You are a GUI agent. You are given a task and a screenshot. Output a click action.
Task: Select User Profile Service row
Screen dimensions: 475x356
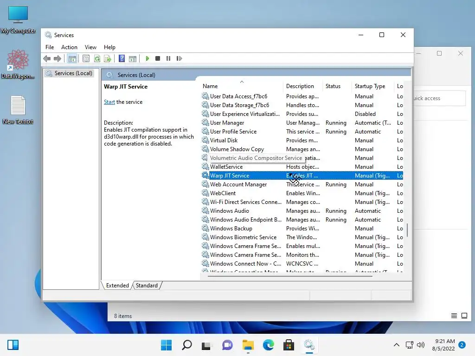[x=302, y=131]
